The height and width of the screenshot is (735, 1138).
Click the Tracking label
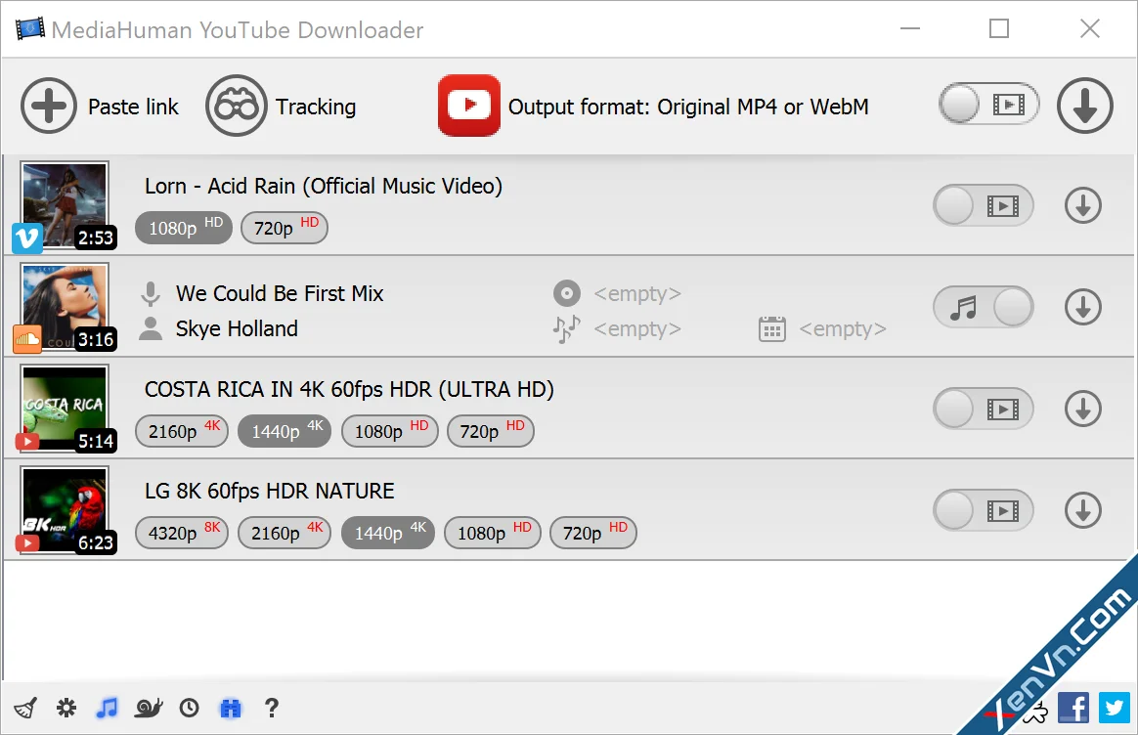coord(316,107)
